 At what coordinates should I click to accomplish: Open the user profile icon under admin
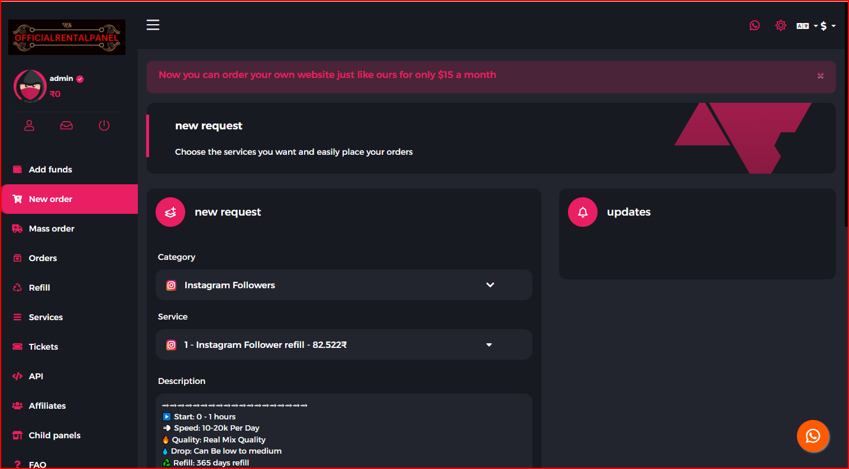click(29, 125)
